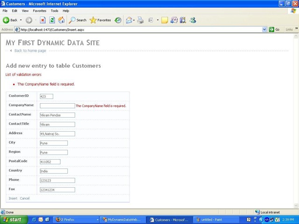Open the View menu
This screenshot has height=224, width=299.
tap(25, 11)
